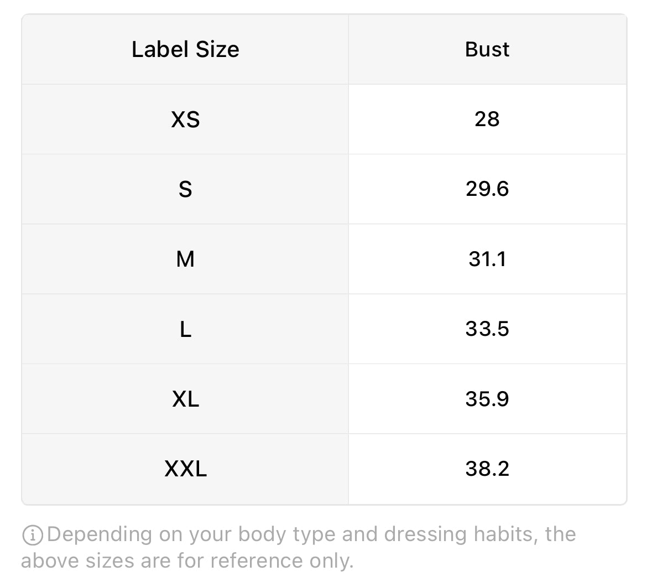
Task: Click the XS size label cell
Action: 185,120
